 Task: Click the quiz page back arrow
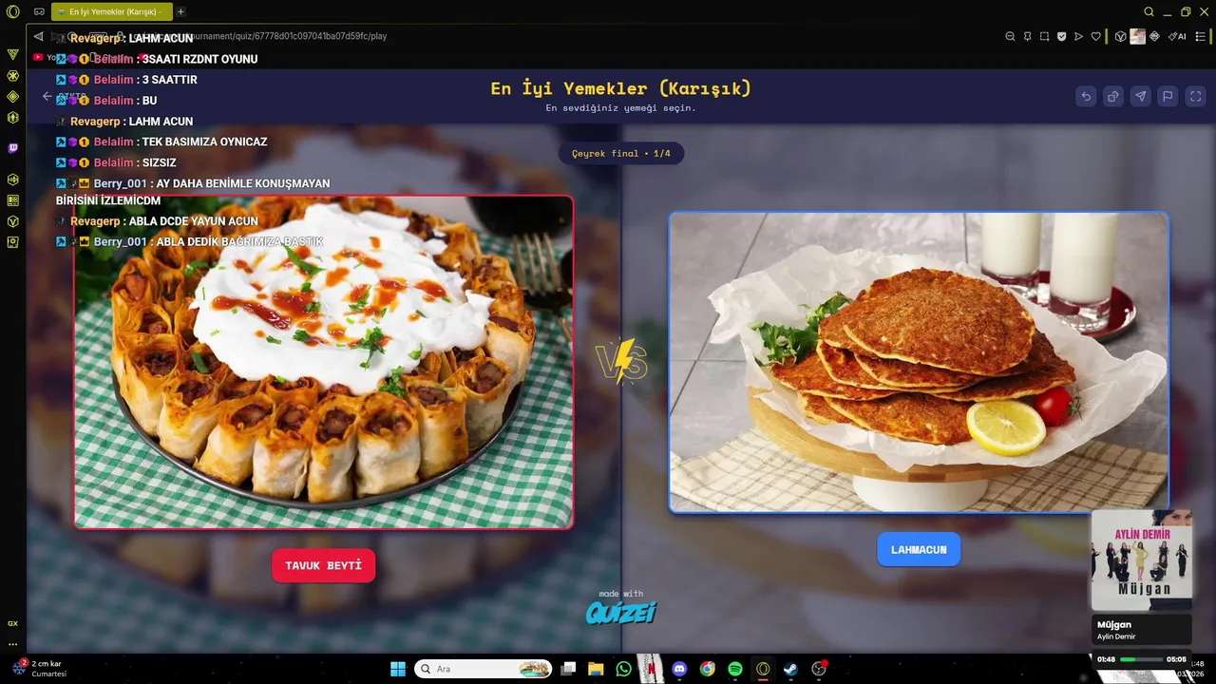pyautogui.click(x=47, y=96)
